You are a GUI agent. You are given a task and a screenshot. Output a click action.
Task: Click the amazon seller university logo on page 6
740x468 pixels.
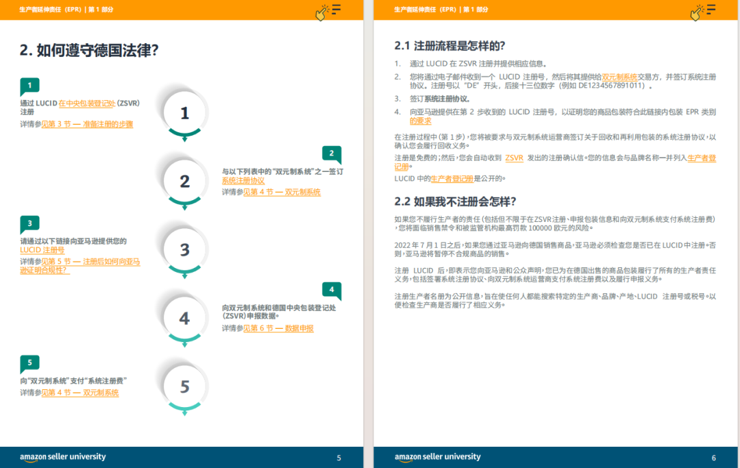pyautogui.click(x=437, y=457)
